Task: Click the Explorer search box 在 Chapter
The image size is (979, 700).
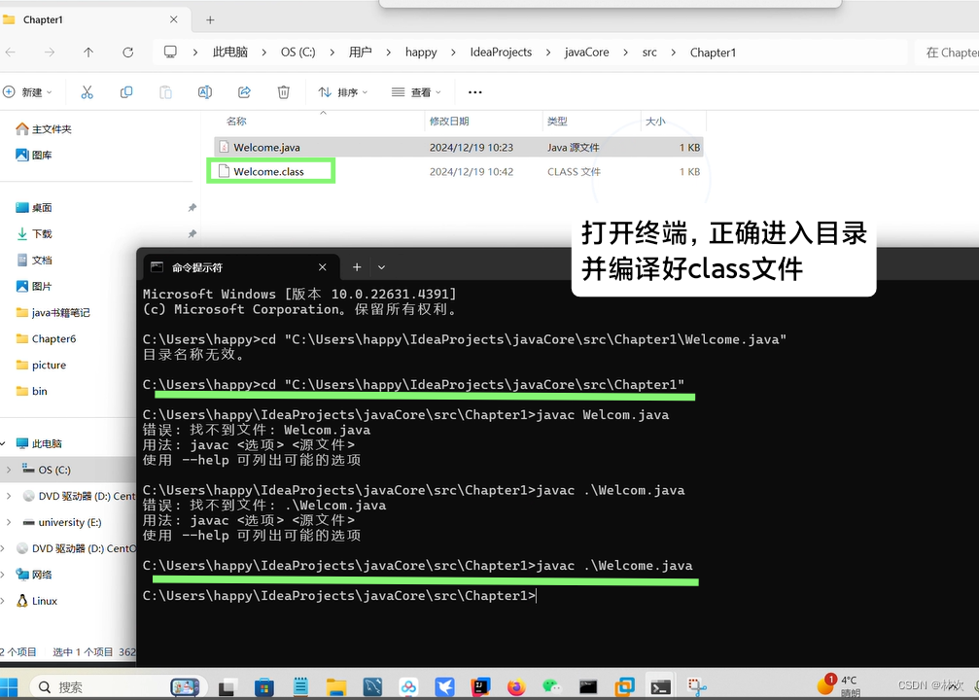Action: 947,52
